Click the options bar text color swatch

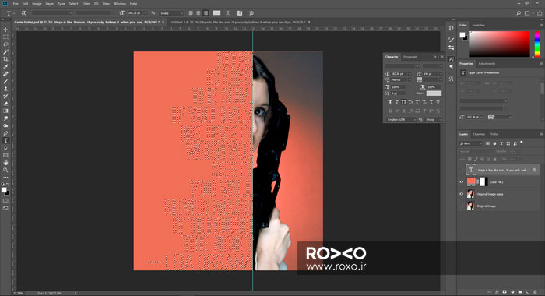click(216, 13)
